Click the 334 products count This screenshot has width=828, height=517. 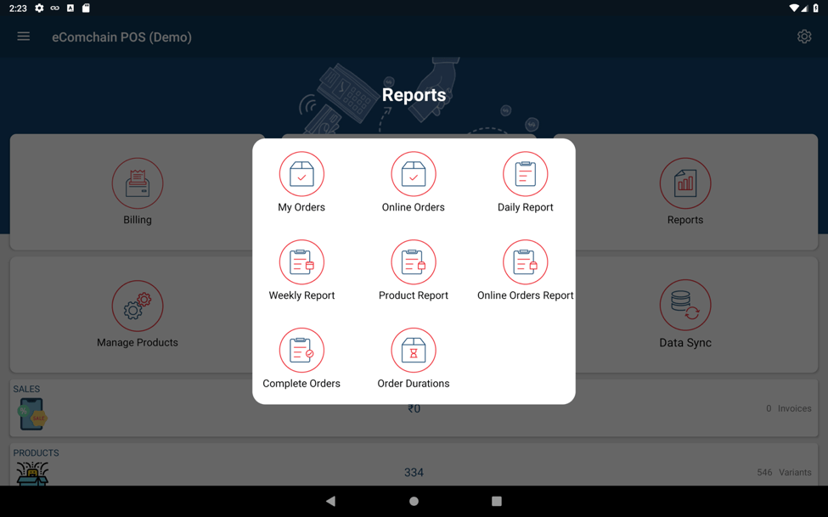click(x=414, y=473)
